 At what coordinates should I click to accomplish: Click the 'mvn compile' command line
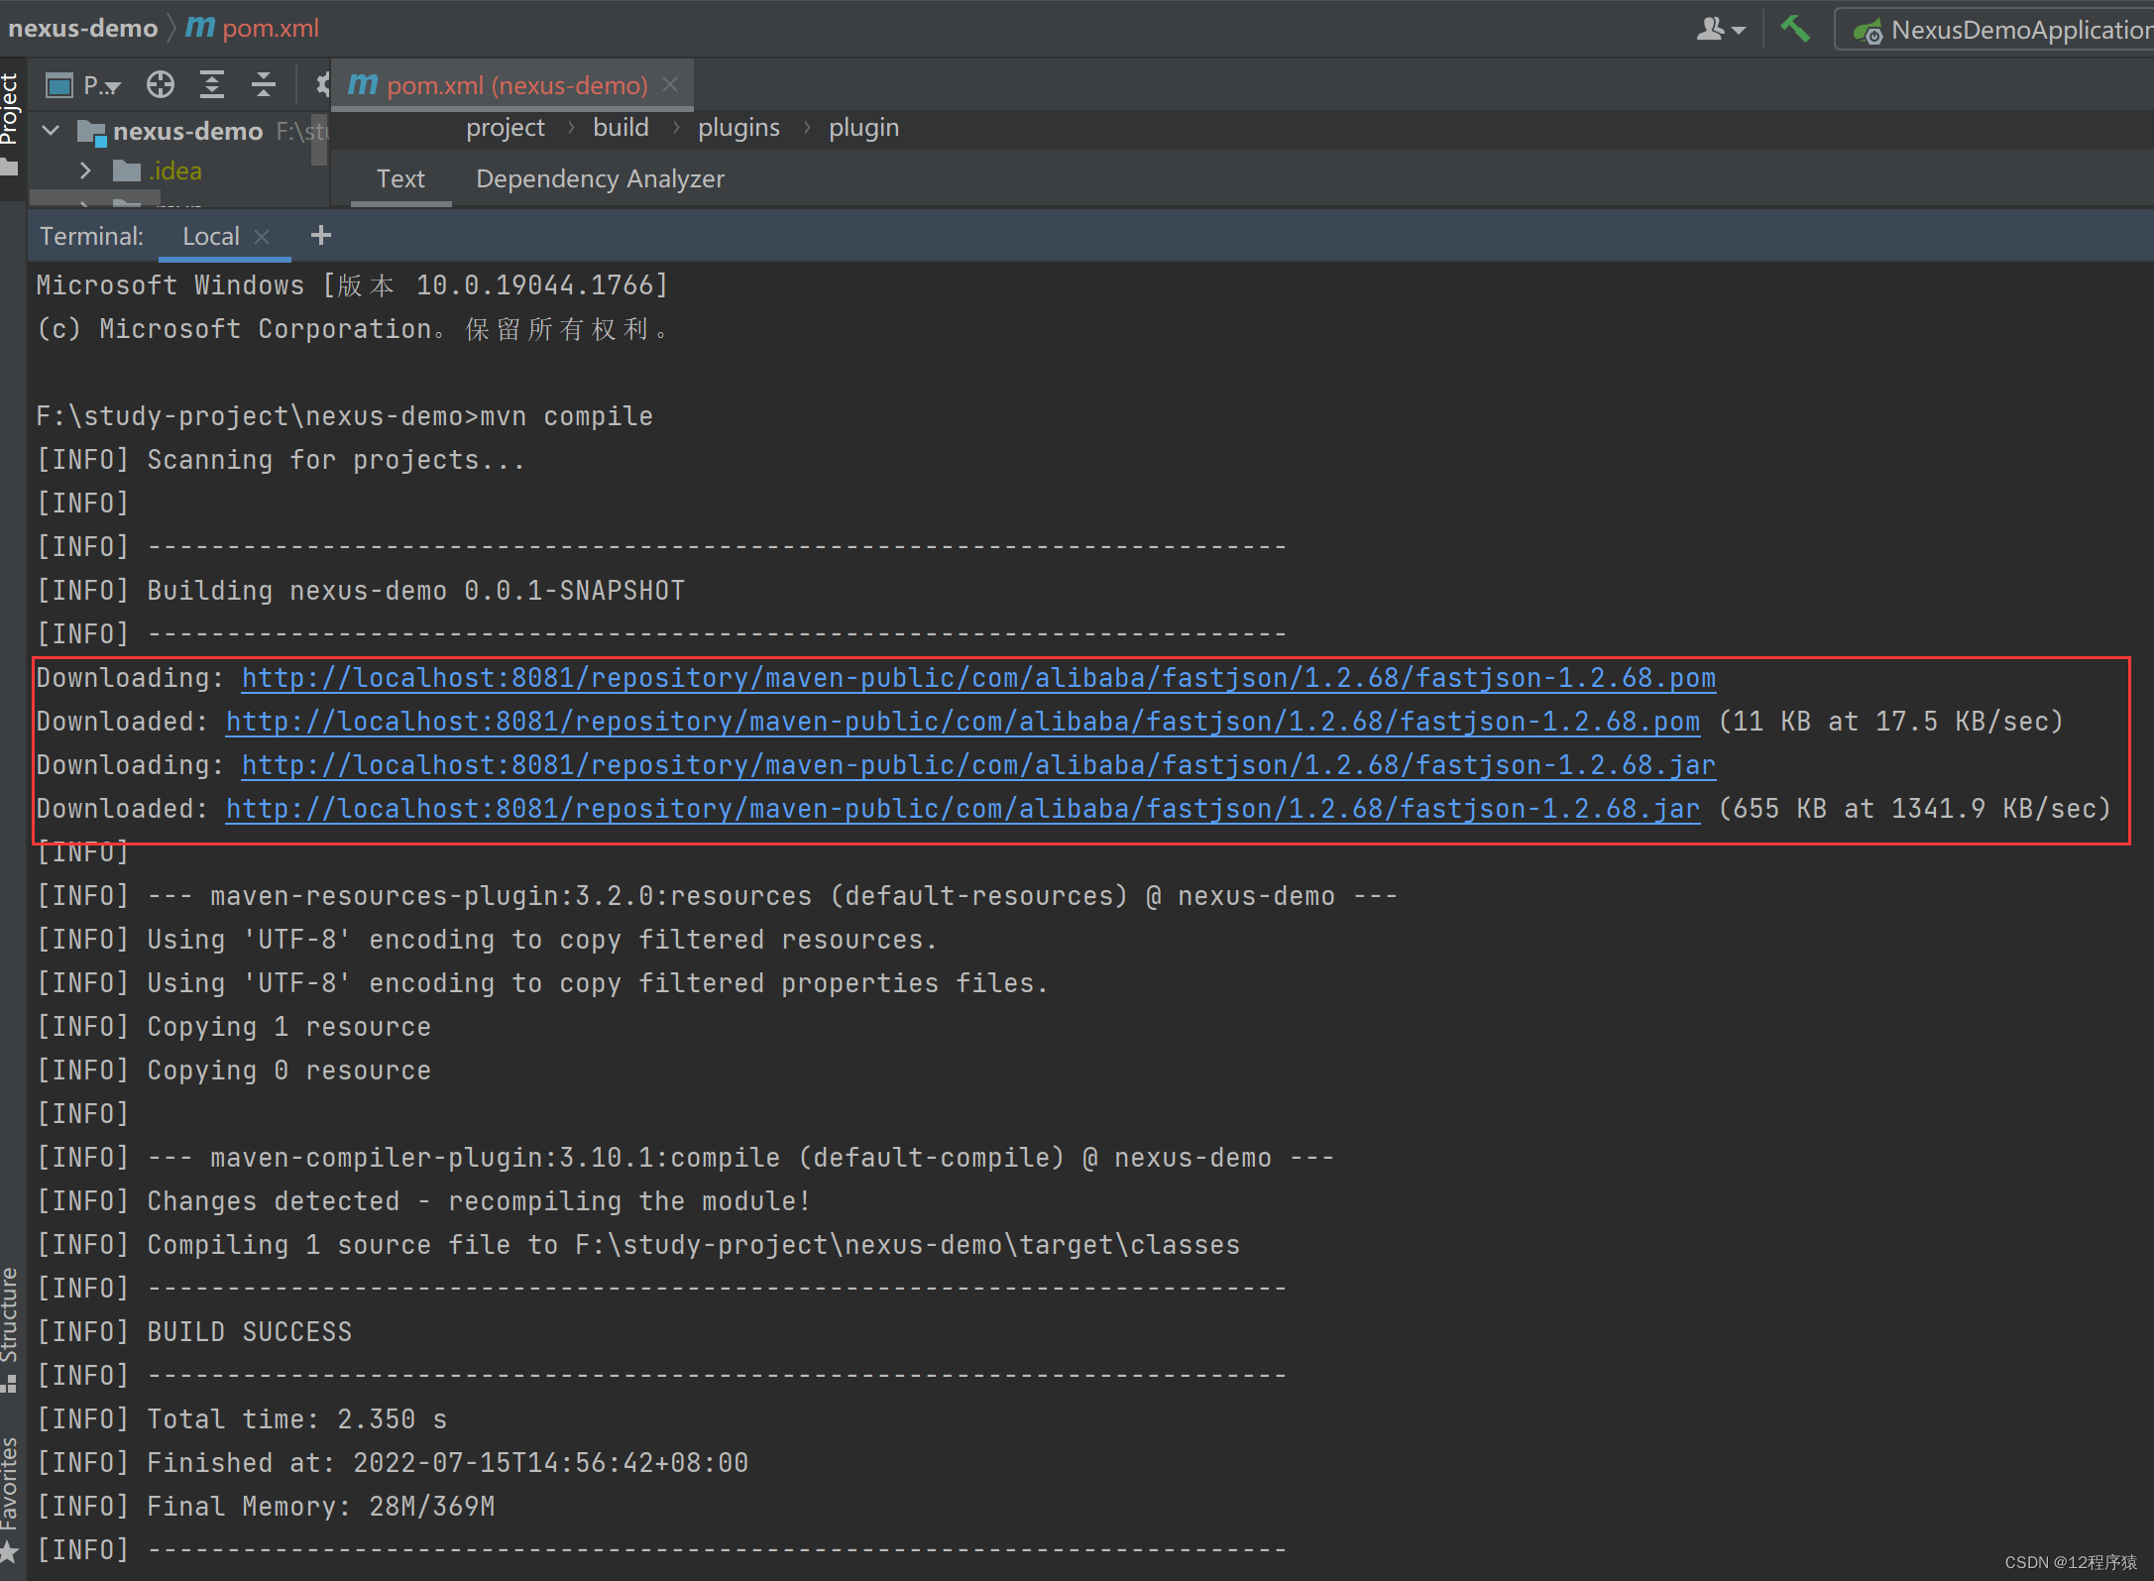pyautogui.click(x=345, y=416)
